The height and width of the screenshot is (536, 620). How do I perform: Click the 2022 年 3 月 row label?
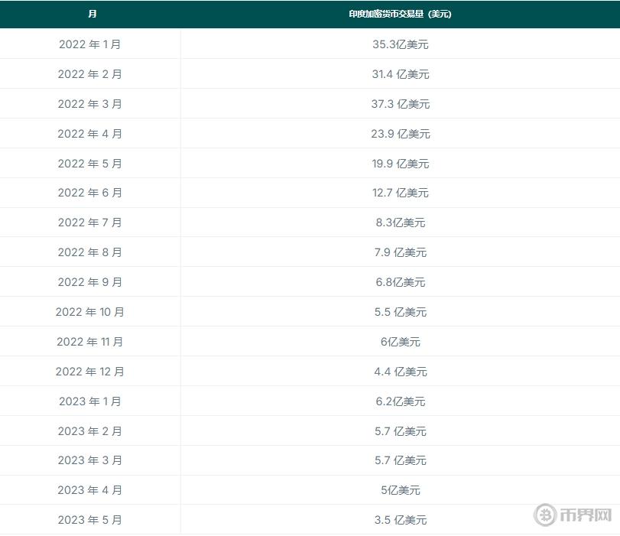pyautogui.click(x=90, y=104)
